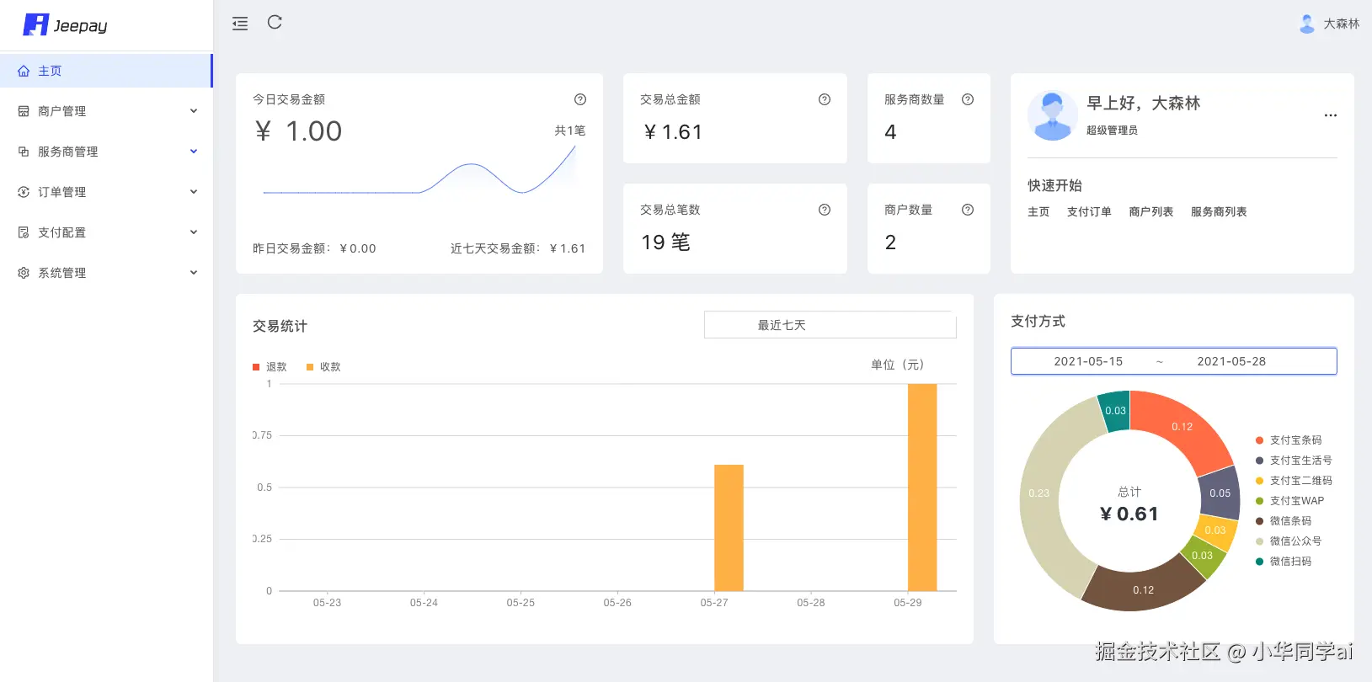
Task: Click the 总计 ¥0.61 donut center
Action: [x=1129, y=504]
